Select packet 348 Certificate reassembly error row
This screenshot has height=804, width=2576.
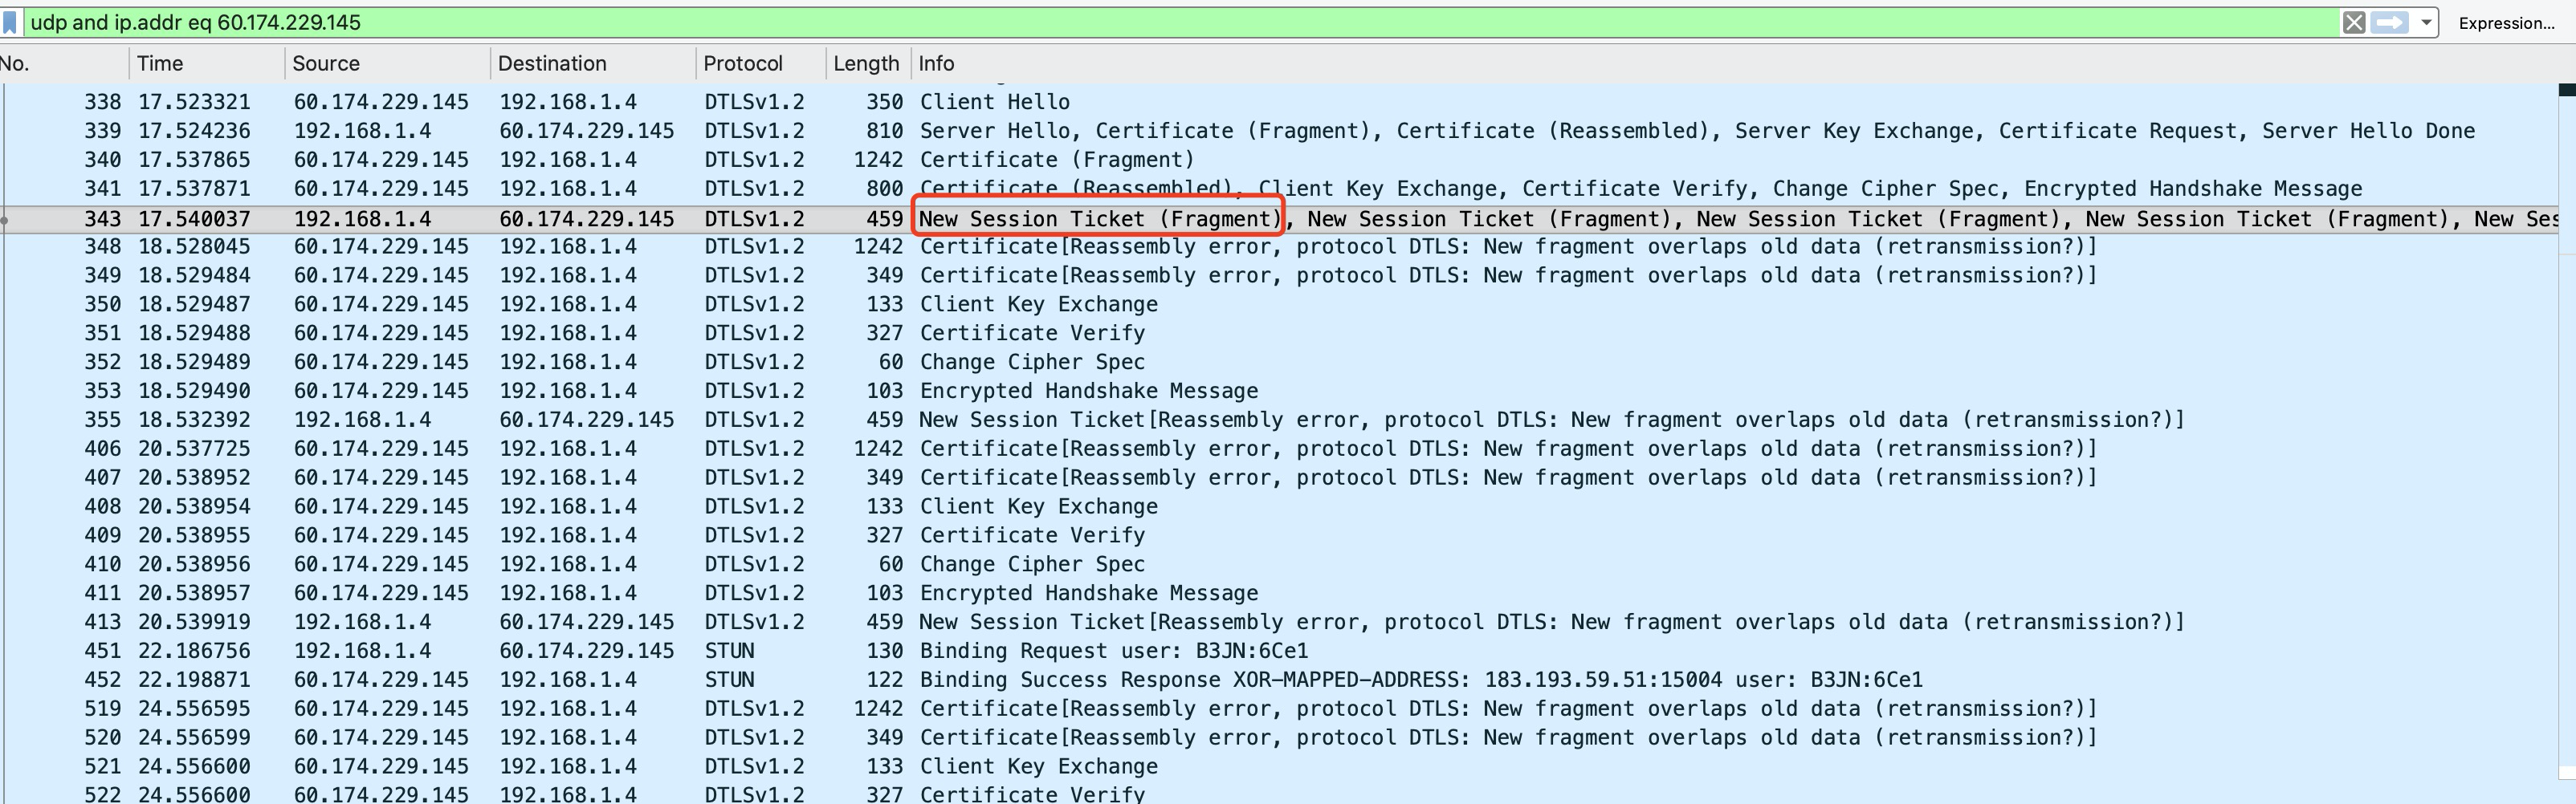pyautogui.click(x=1280, y=246)
